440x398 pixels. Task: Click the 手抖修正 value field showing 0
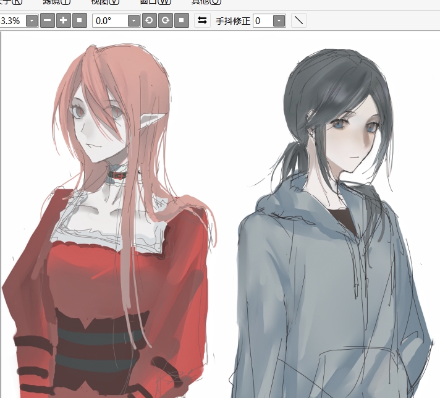coord(261,21)
